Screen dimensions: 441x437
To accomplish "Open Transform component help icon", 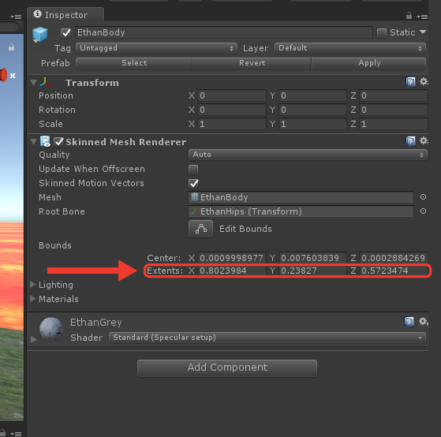I will pos(410,82).
